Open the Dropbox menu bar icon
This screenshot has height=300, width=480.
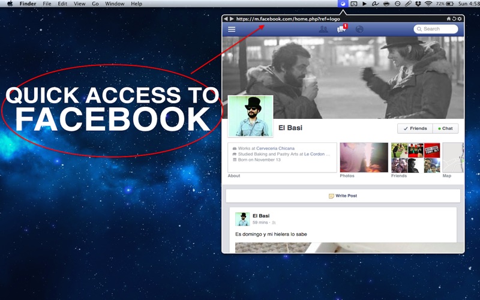pos(418,4)
